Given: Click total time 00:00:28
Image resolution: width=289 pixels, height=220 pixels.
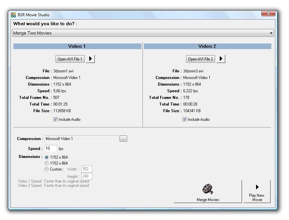Looking at the screenshot, I should click(x=190, y=104).
